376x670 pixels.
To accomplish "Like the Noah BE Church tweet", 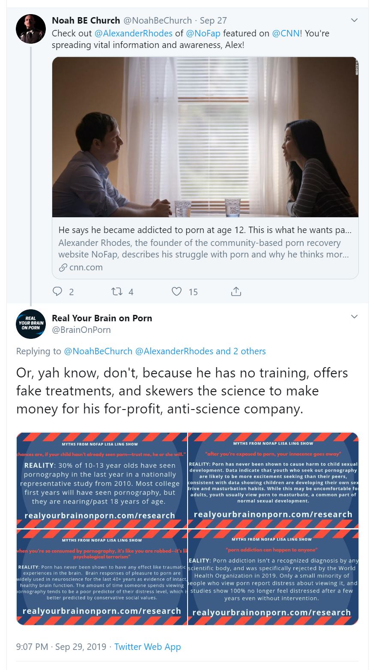I will point(176,292).
